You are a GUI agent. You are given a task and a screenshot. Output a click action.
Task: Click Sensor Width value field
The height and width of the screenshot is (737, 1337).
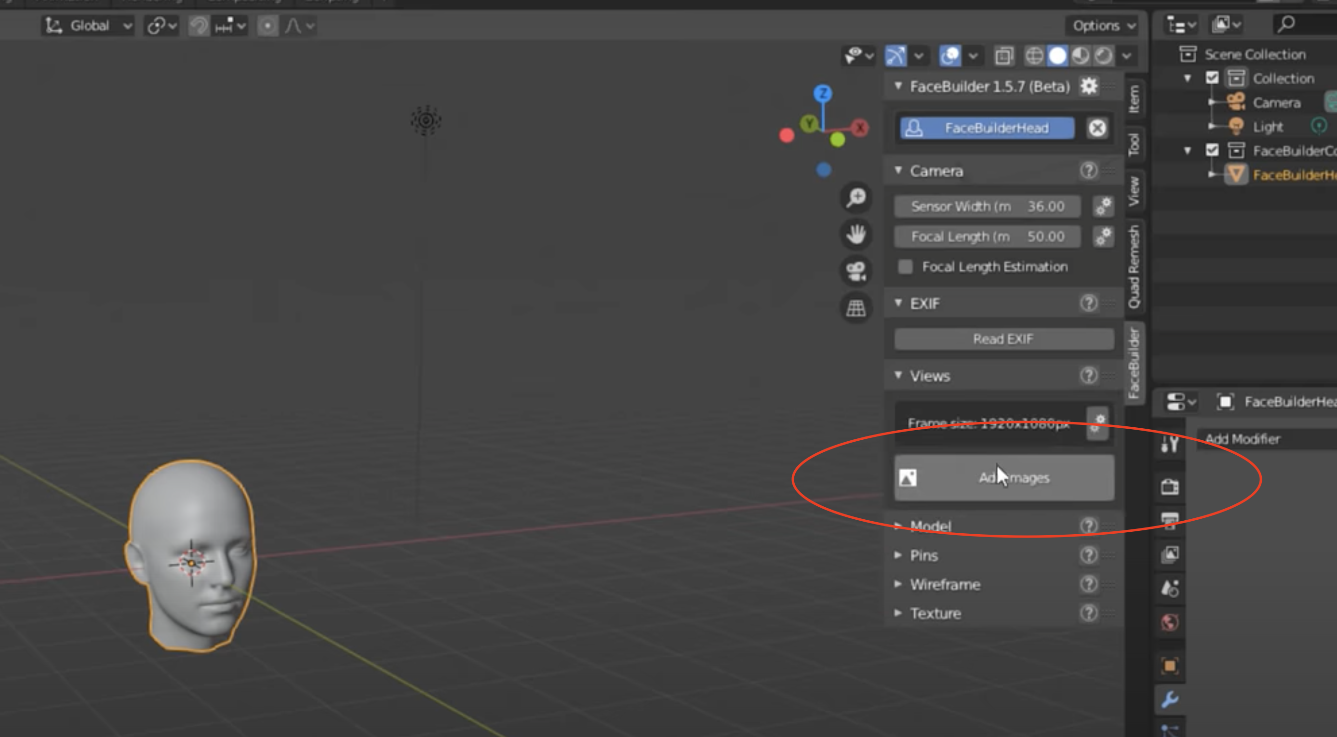[987, 207]
